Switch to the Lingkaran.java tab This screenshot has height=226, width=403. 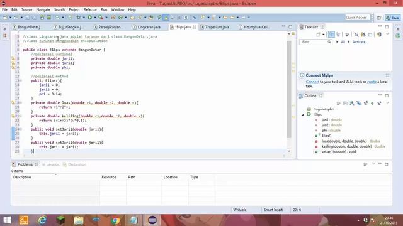pyautogui.click(x=147, y=27)
